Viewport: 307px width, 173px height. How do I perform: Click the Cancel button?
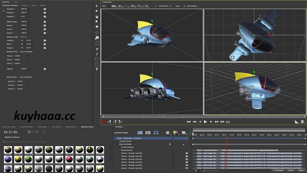click(290, 170)
